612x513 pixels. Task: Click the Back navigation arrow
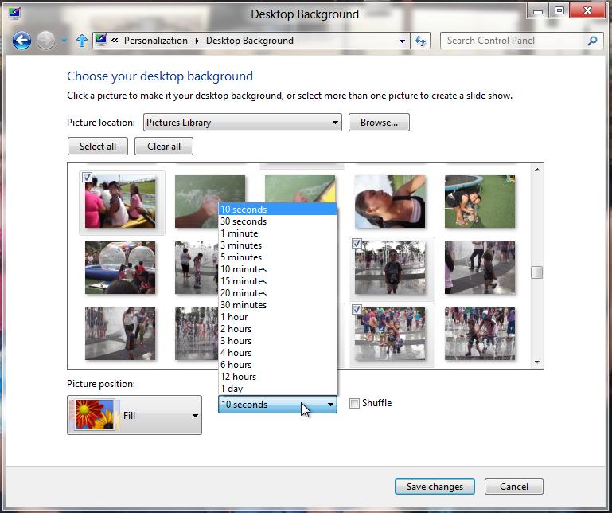click(x=21, y=41)
